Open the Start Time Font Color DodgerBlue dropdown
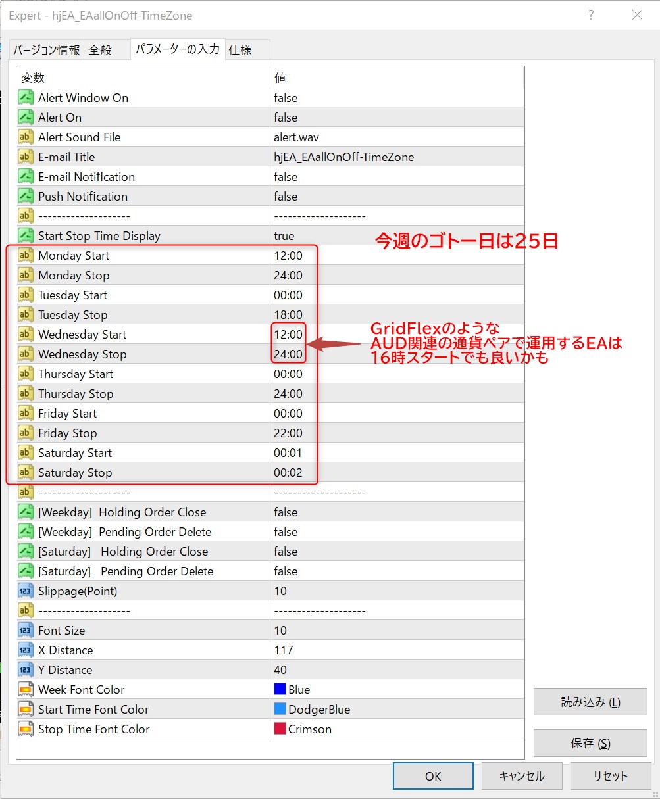 (x=395, y=710)
